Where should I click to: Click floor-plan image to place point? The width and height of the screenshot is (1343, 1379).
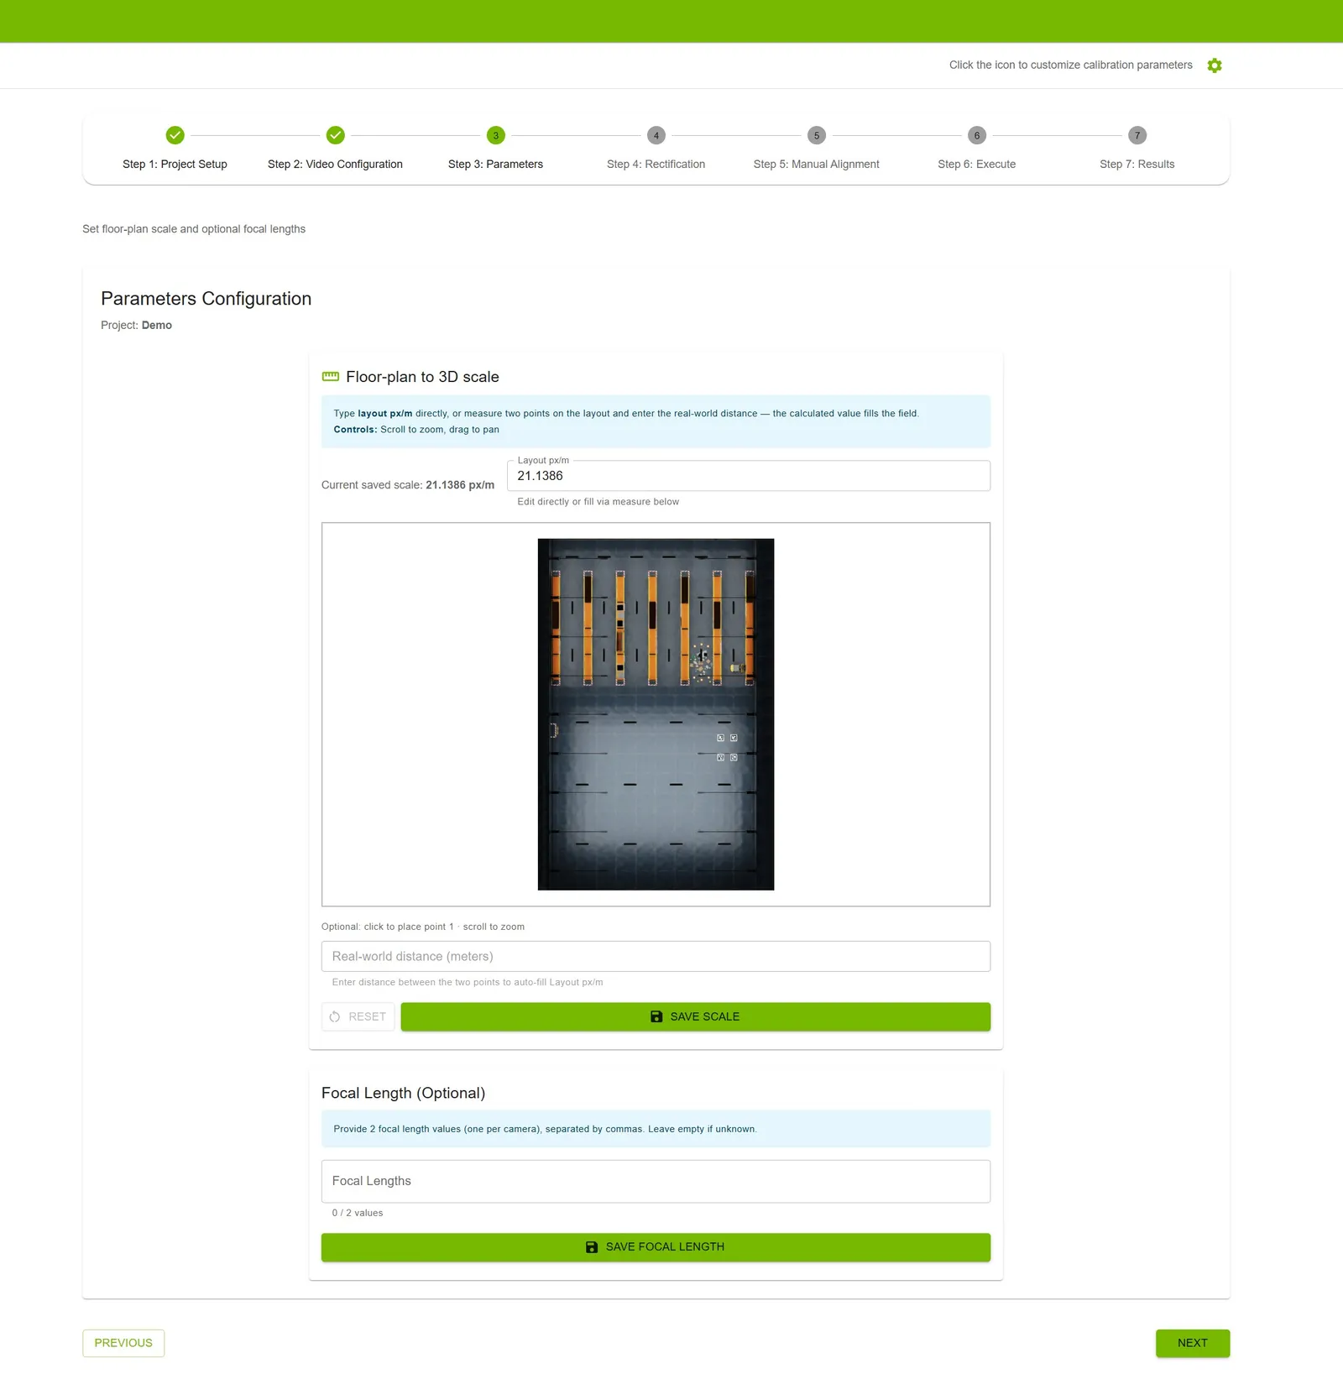click(x=656, y=714)
